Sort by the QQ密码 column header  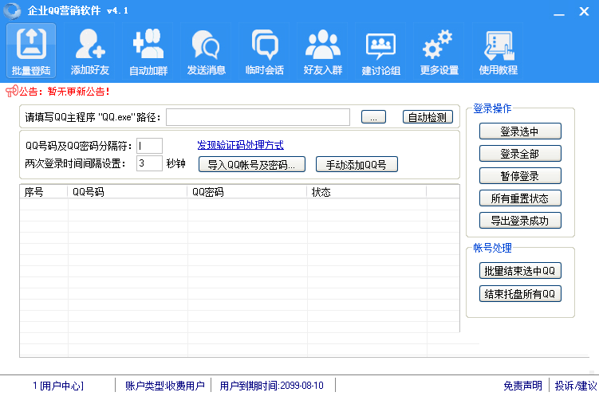246,192
